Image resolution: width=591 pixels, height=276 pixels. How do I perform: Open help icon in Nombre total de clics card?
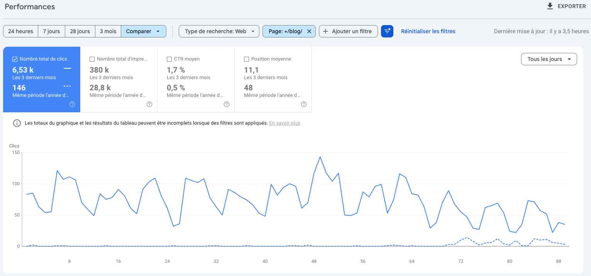pyautogui.click(x=72, y=104)
